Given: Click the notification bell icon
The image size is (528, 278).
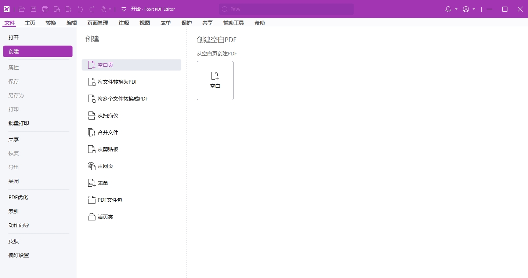Looking at the screenshot, I should pos(448,9).
